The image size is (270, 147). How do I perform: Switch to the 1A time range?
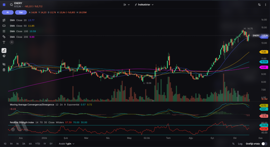coord(17,144)
